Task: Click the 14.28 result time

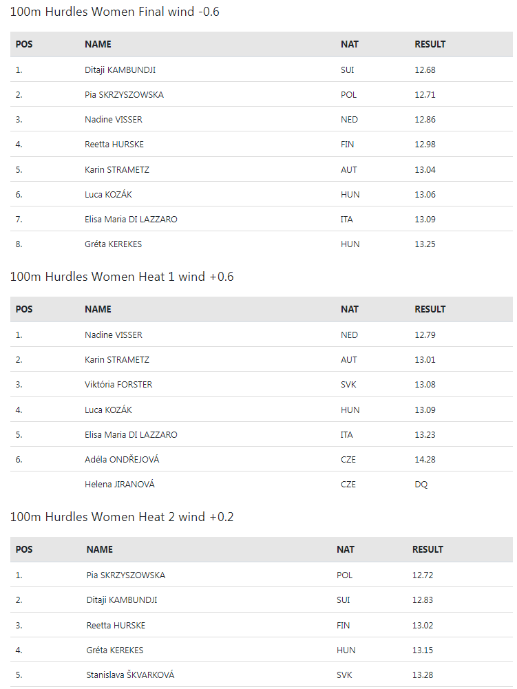Action: [x=425, y=459]
